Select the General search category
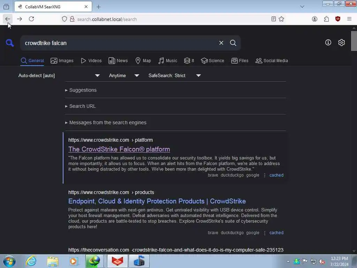This screenshot has width=357, height=268. 32,61
